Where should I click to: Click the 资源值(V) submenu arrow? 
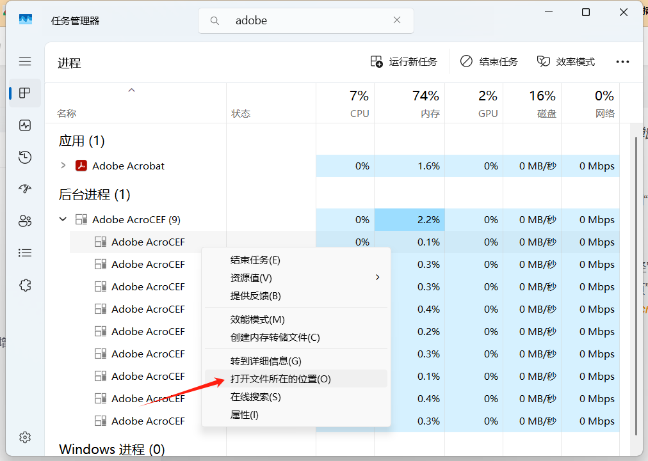(377, 277)
